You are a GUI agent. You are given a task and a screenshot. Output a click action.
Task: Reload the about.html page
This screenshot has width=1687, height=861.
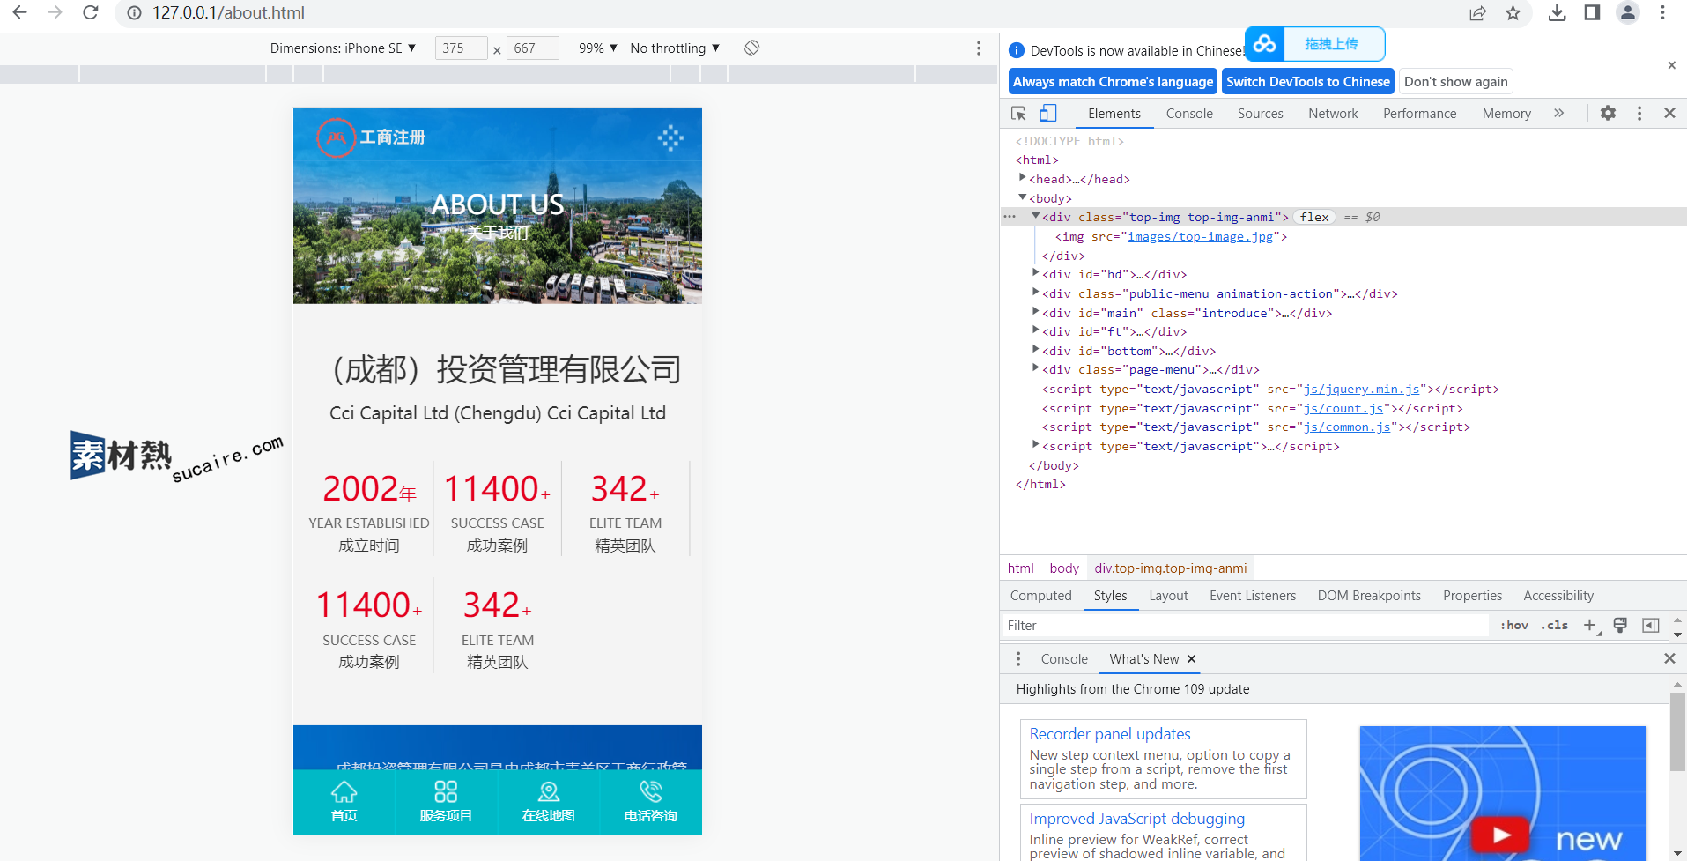(90, 12)
